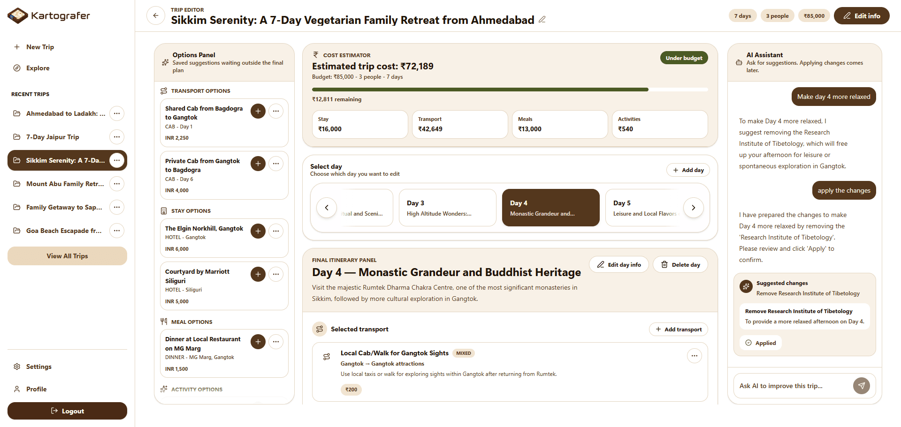
Task: Click the pencil icon next to trip title
Action: (542, 20)
